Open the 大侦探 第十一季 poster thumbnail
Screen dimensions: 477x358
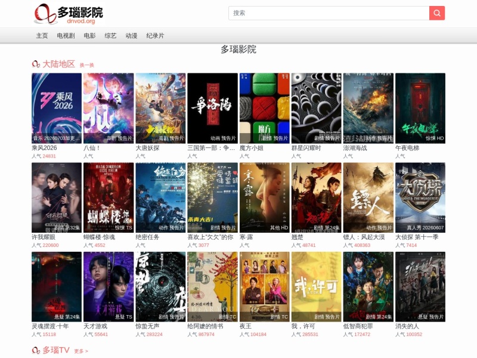coord(420,197)
